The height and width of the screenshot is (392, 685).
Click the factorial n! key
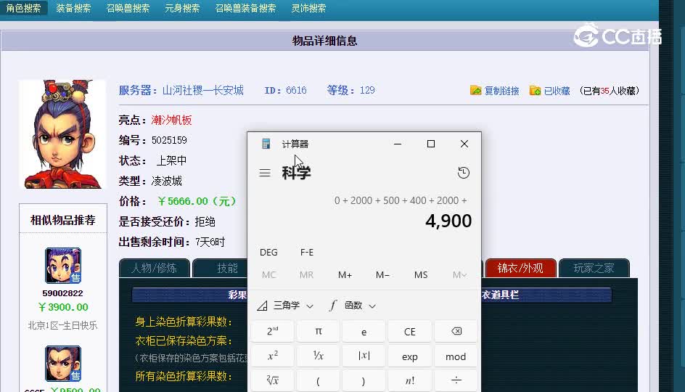click(409, 380)
